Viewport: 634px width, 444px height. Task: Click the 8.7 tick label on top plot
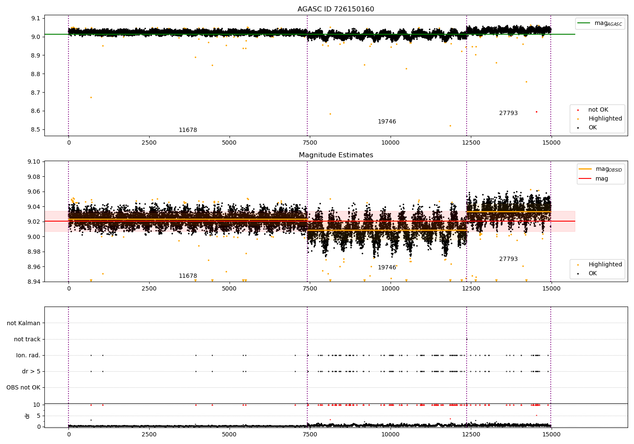pos(36,93)
